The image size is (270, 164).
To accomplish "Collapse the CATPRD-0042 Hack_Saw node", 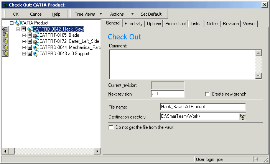I will [18, 29].
